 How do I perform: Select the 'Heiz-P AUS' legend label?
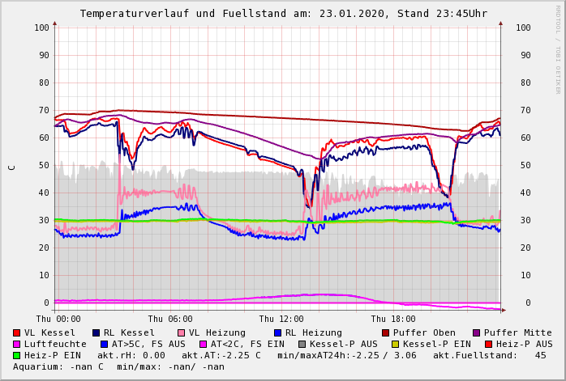(525, 345)
